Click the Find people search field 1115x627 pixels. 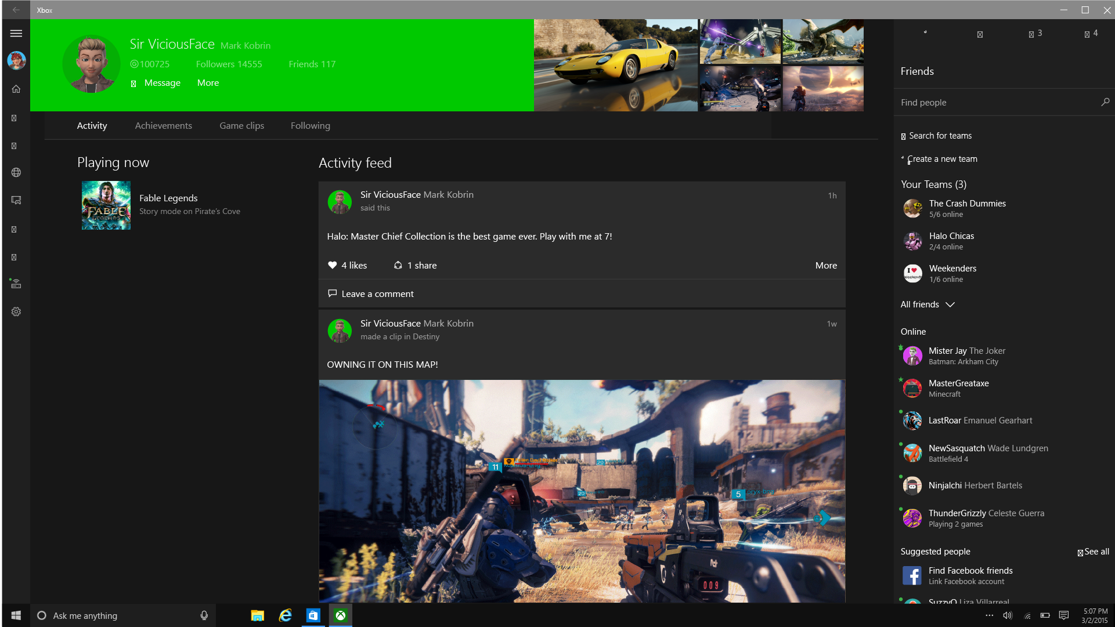point(1005,102)
